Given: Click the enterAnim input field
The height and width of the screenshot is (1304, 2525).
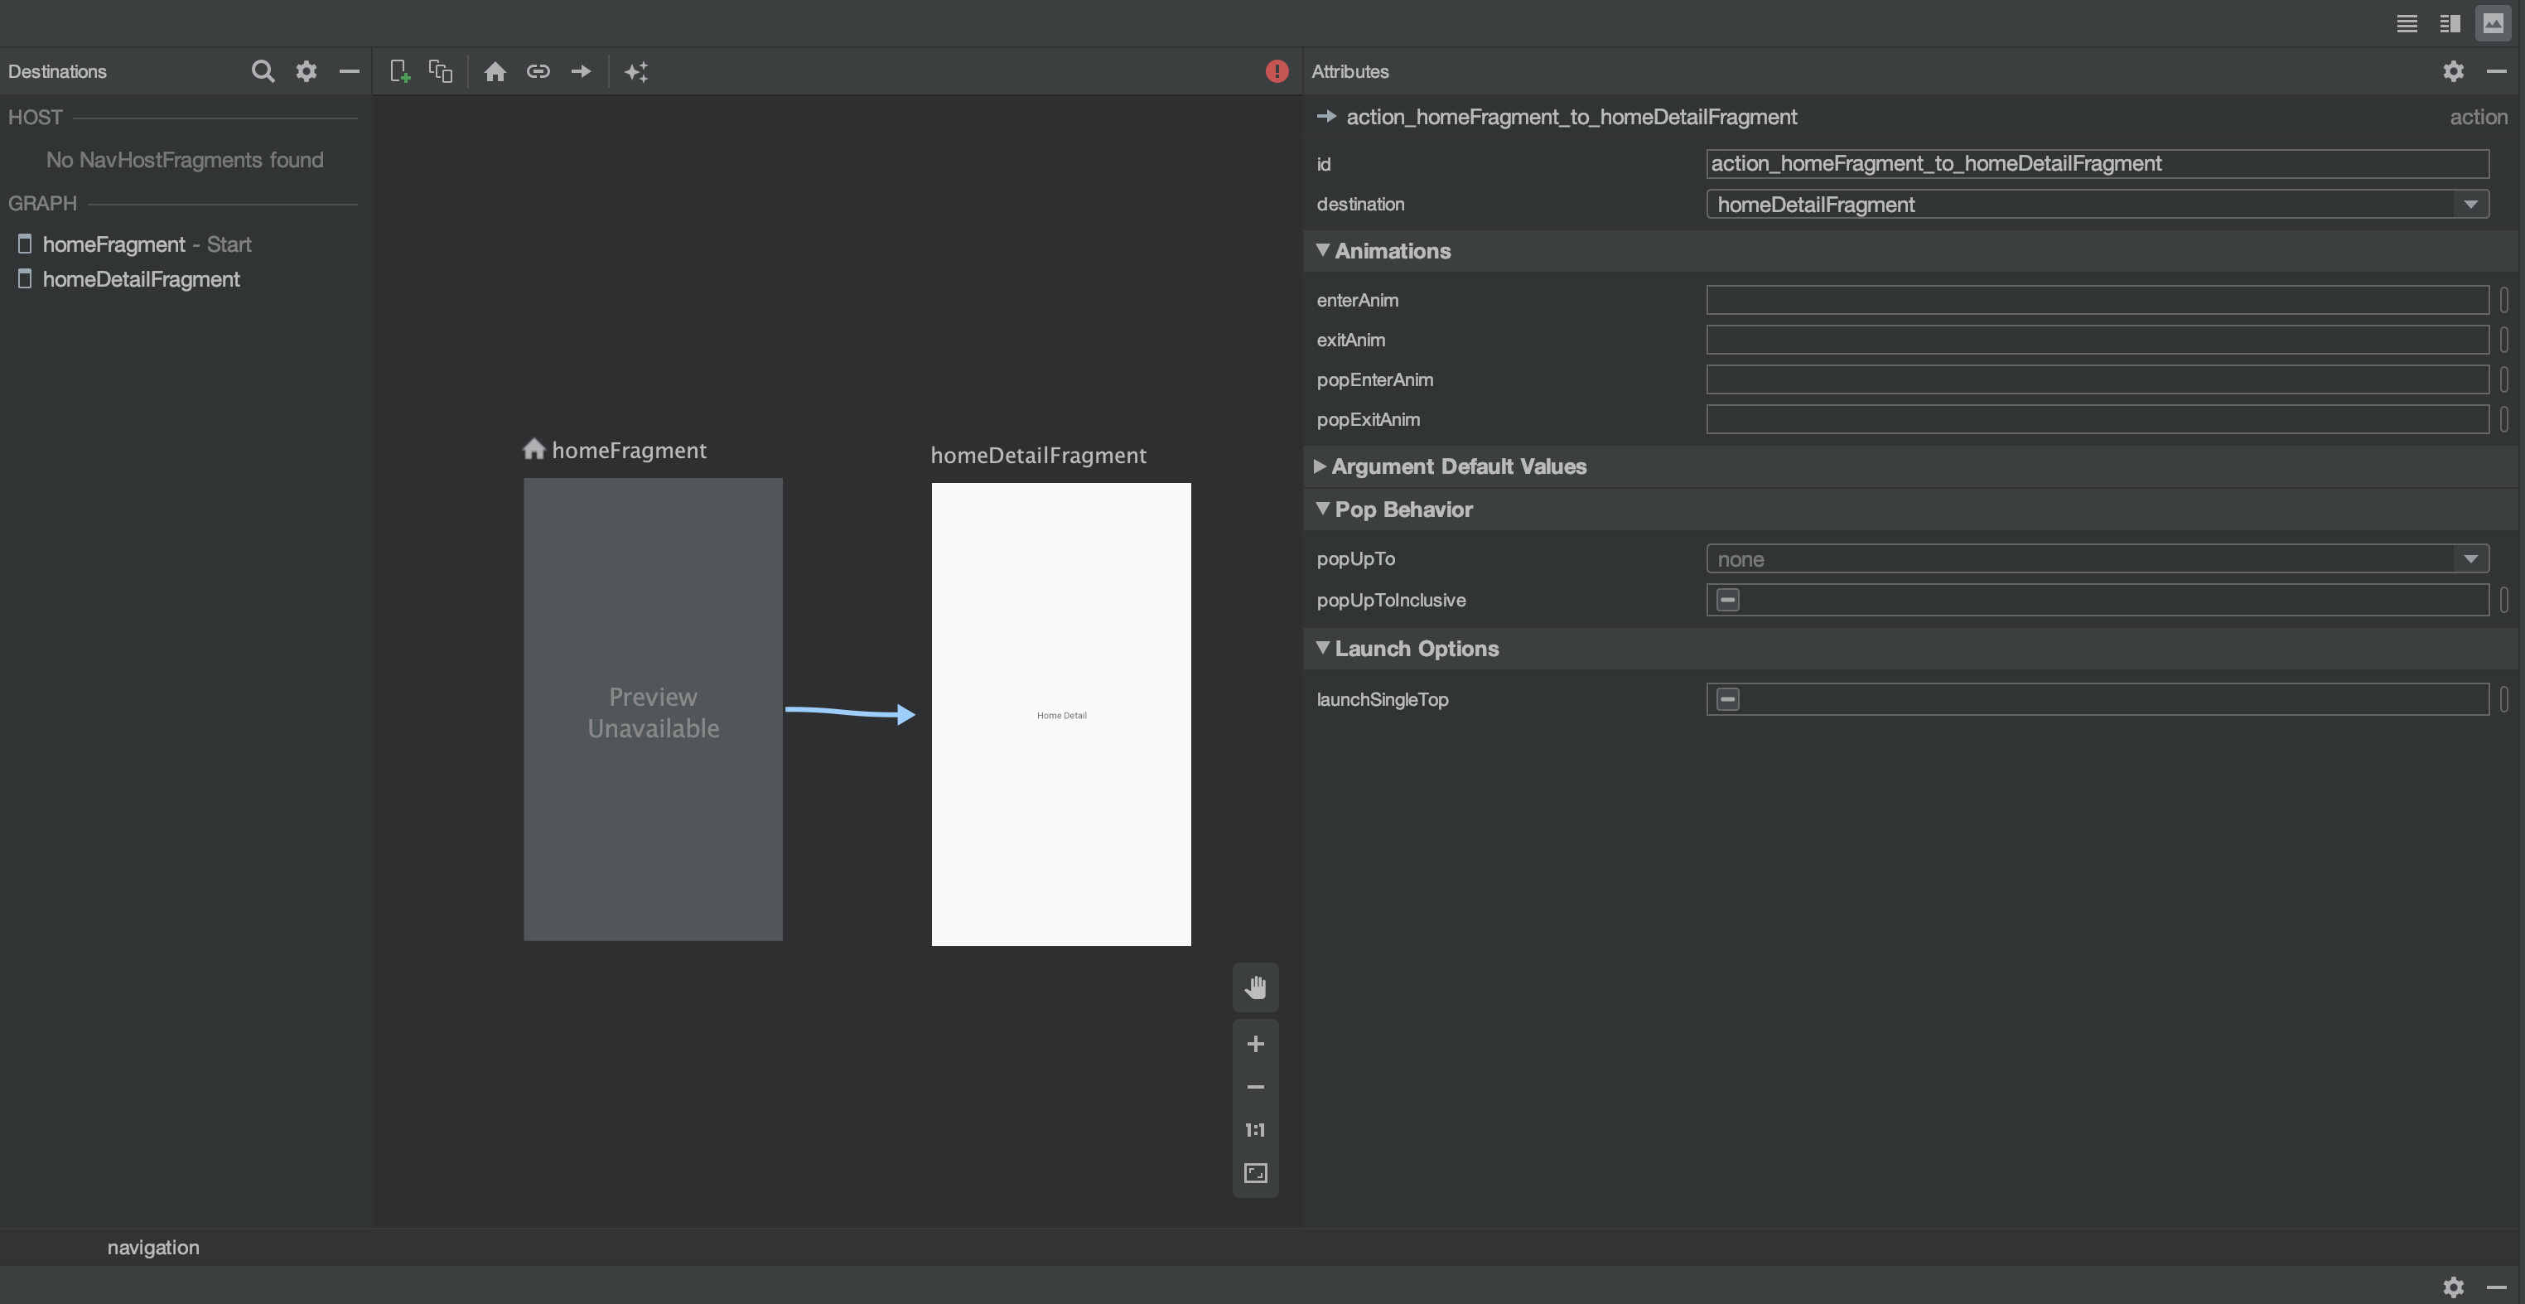Looking at the screenshot, I should click(x=2096, y=300).
